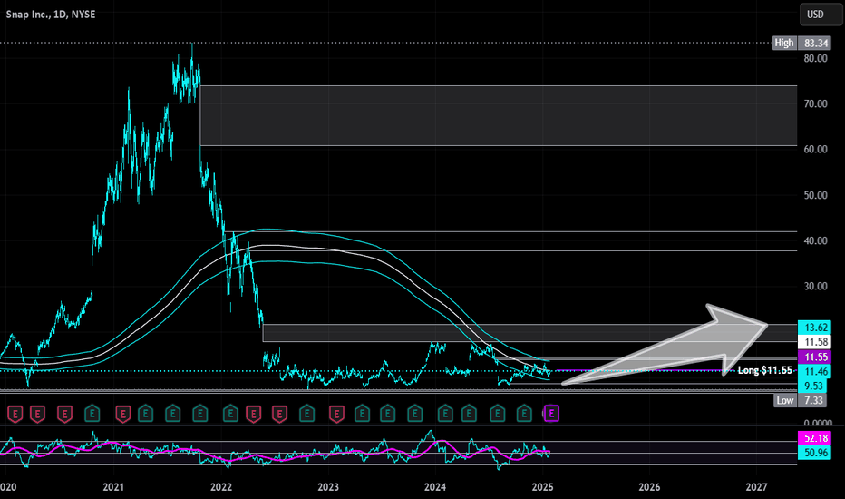Image resolution: width=845 pixels, height=499 pixels.
Task: Click the green earnings marker just left of the purple one
Action: click(x=524, y=415)
